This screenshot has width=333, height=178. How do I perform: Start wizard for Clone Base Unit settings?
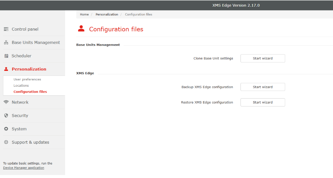click(x=263, y=58)
